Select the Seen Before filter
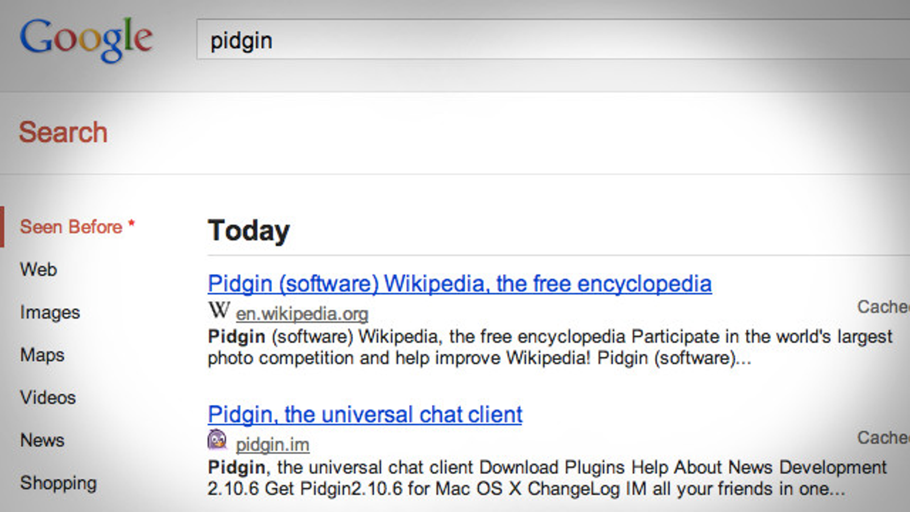910x512 pixels. [x=77, y=226]
